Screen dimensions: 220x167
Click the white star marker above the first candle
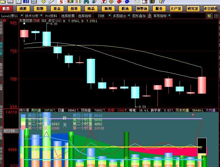pyautogui.click(x=24, y=24)
